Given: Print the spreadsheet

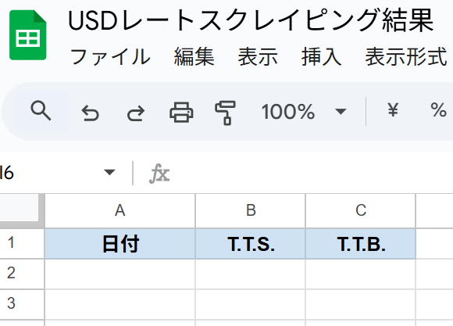Looking at the screenshot, I should [x=181, y=112].
